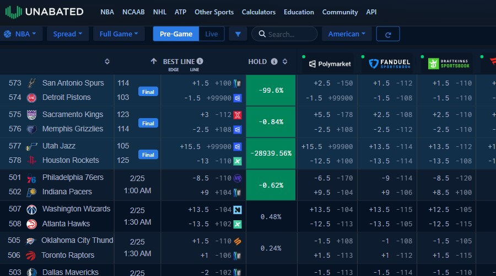Click the Houston Rockets logo
Image resolution: width=496 pixels, height=276 pixels.
coord(31,161)
